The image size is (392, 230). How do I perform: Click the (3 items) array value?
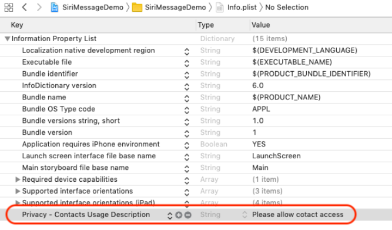[x=267, y=191]
